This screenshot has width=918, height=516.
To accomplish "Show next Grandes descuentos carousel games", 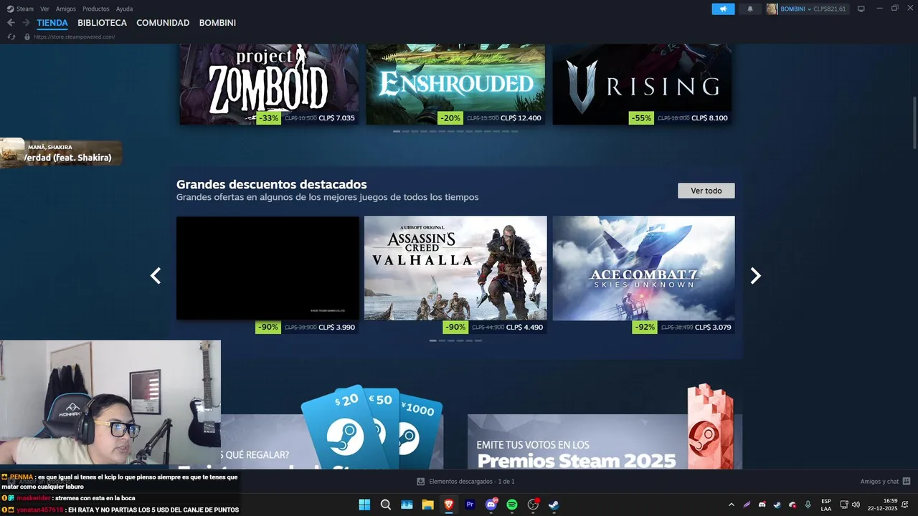I will point(755,276).
